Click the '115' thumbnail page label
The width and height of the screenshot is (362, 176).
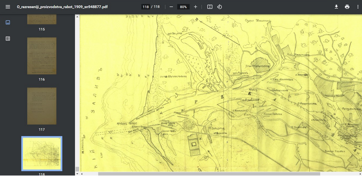pos(42,29)
